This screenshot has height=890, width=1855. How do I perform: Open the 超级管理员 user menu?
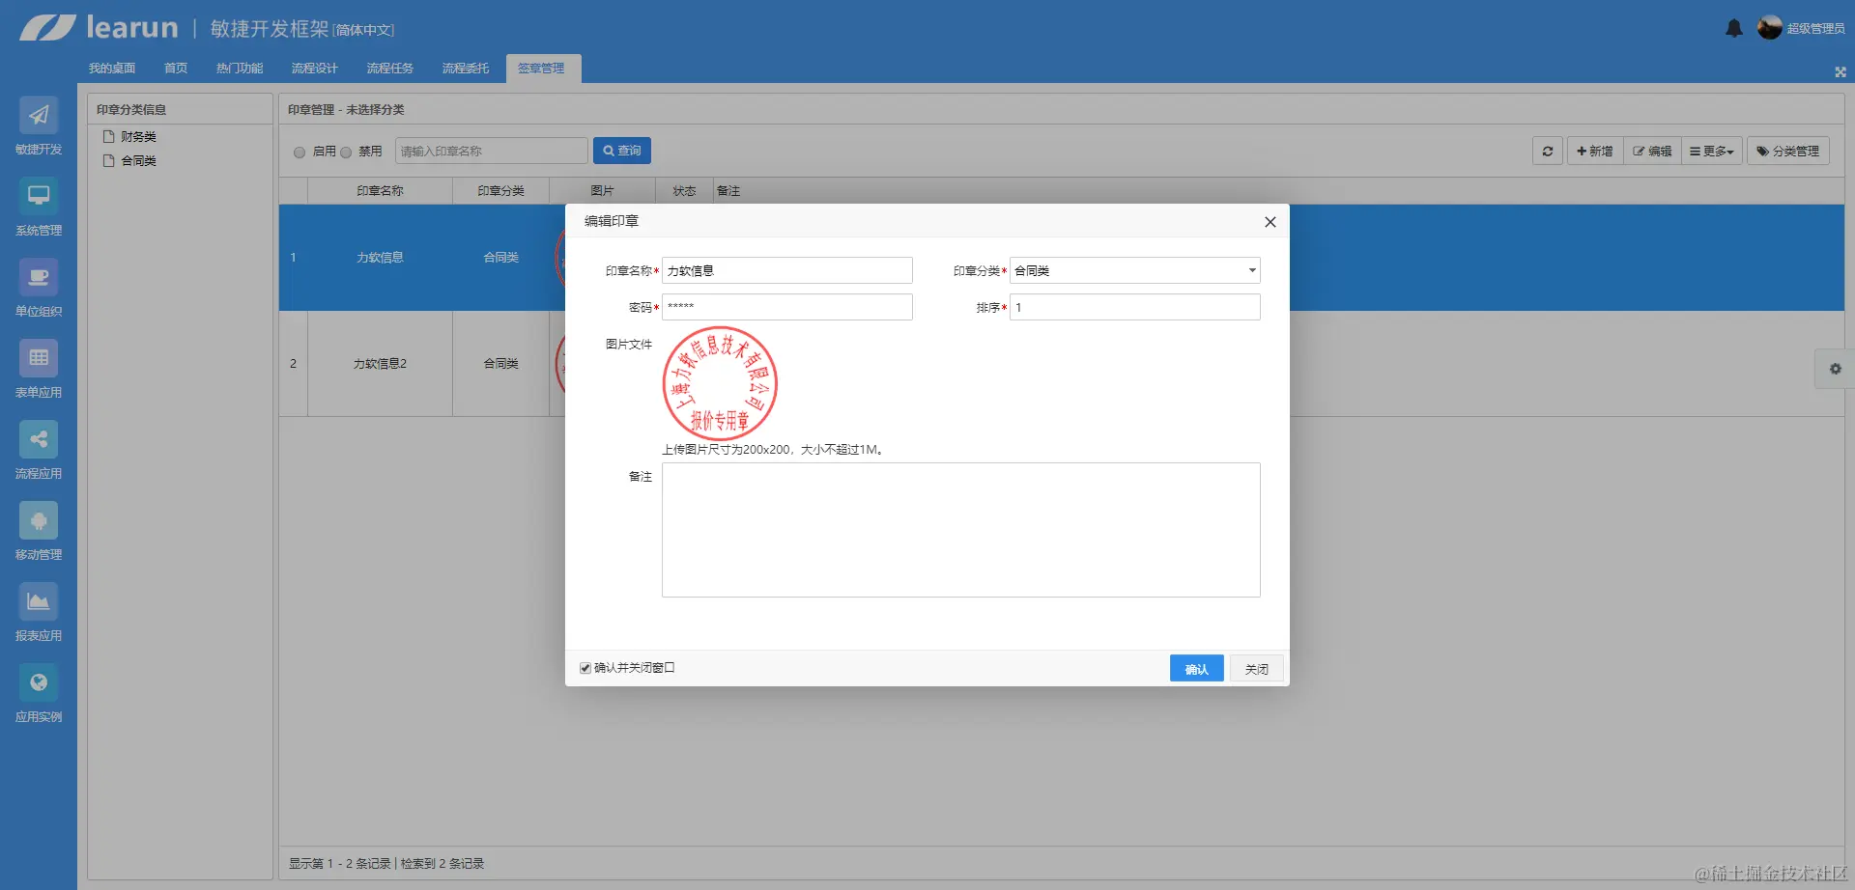pyautogui.click(x=1802, y=28)
